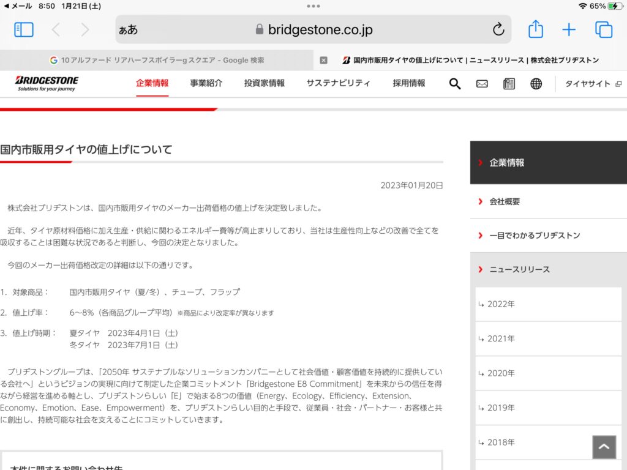Screen dimensions: 627x470
Task: Open the 事業紹介 navigation menu
Action: tap(206, 83)
